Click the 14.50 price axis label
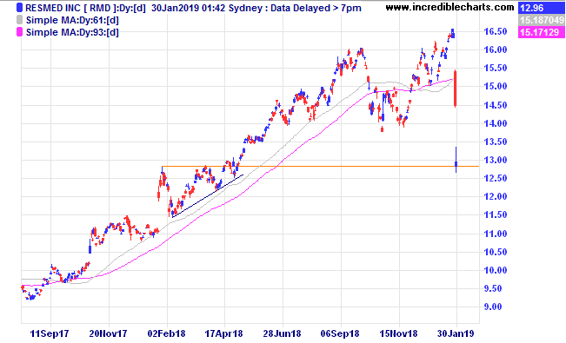This screenshot has width=566, height=343. coord(496,105)
